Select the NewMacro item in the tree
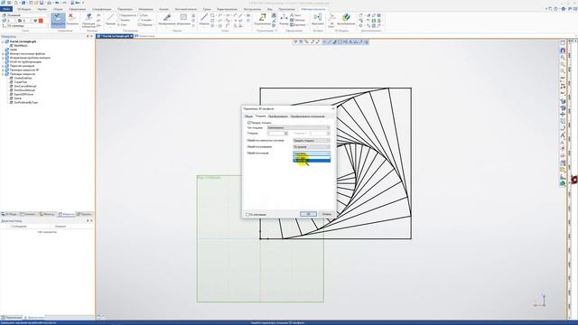 pos(21,46)
